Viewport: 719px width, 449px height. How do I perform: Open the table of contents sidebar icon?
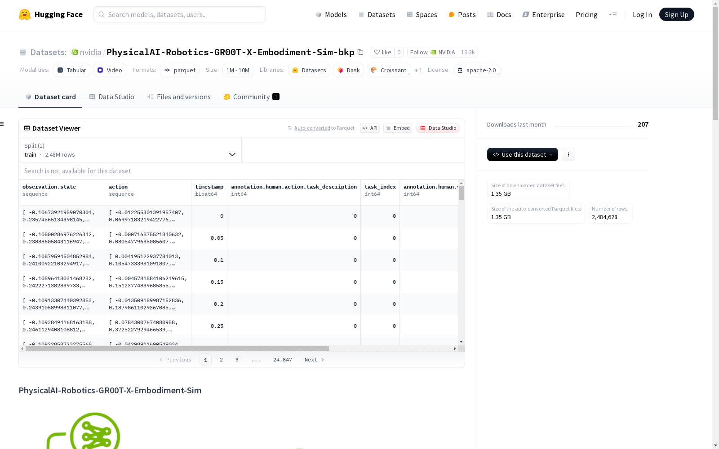coord(2,124)
